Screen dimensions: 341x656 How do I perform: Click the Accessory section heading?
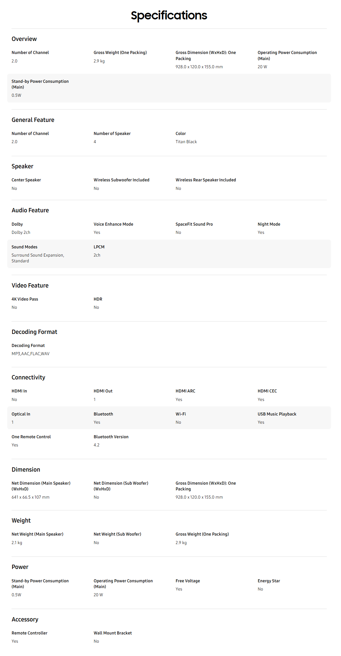(x=25, y=619)
